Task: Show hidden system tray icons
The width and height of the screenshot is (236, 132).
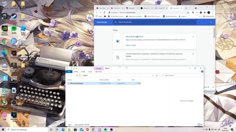Action: 204,129
